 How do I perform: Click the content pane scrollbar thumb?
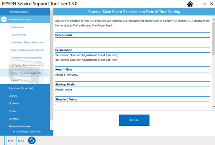(x=214, y=38)
